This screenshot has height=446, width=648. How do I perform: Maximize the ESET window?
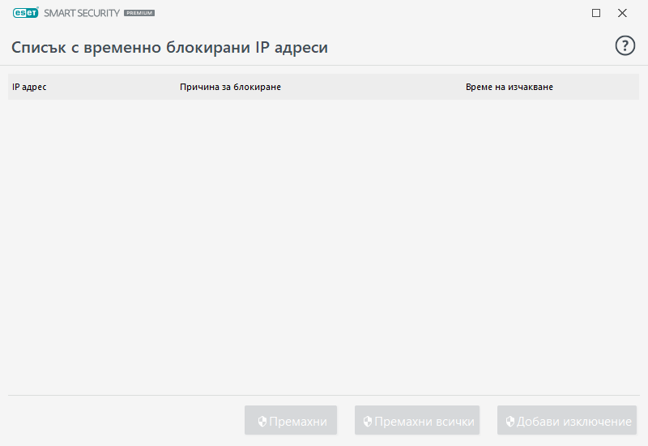click(x=596, y=13)
